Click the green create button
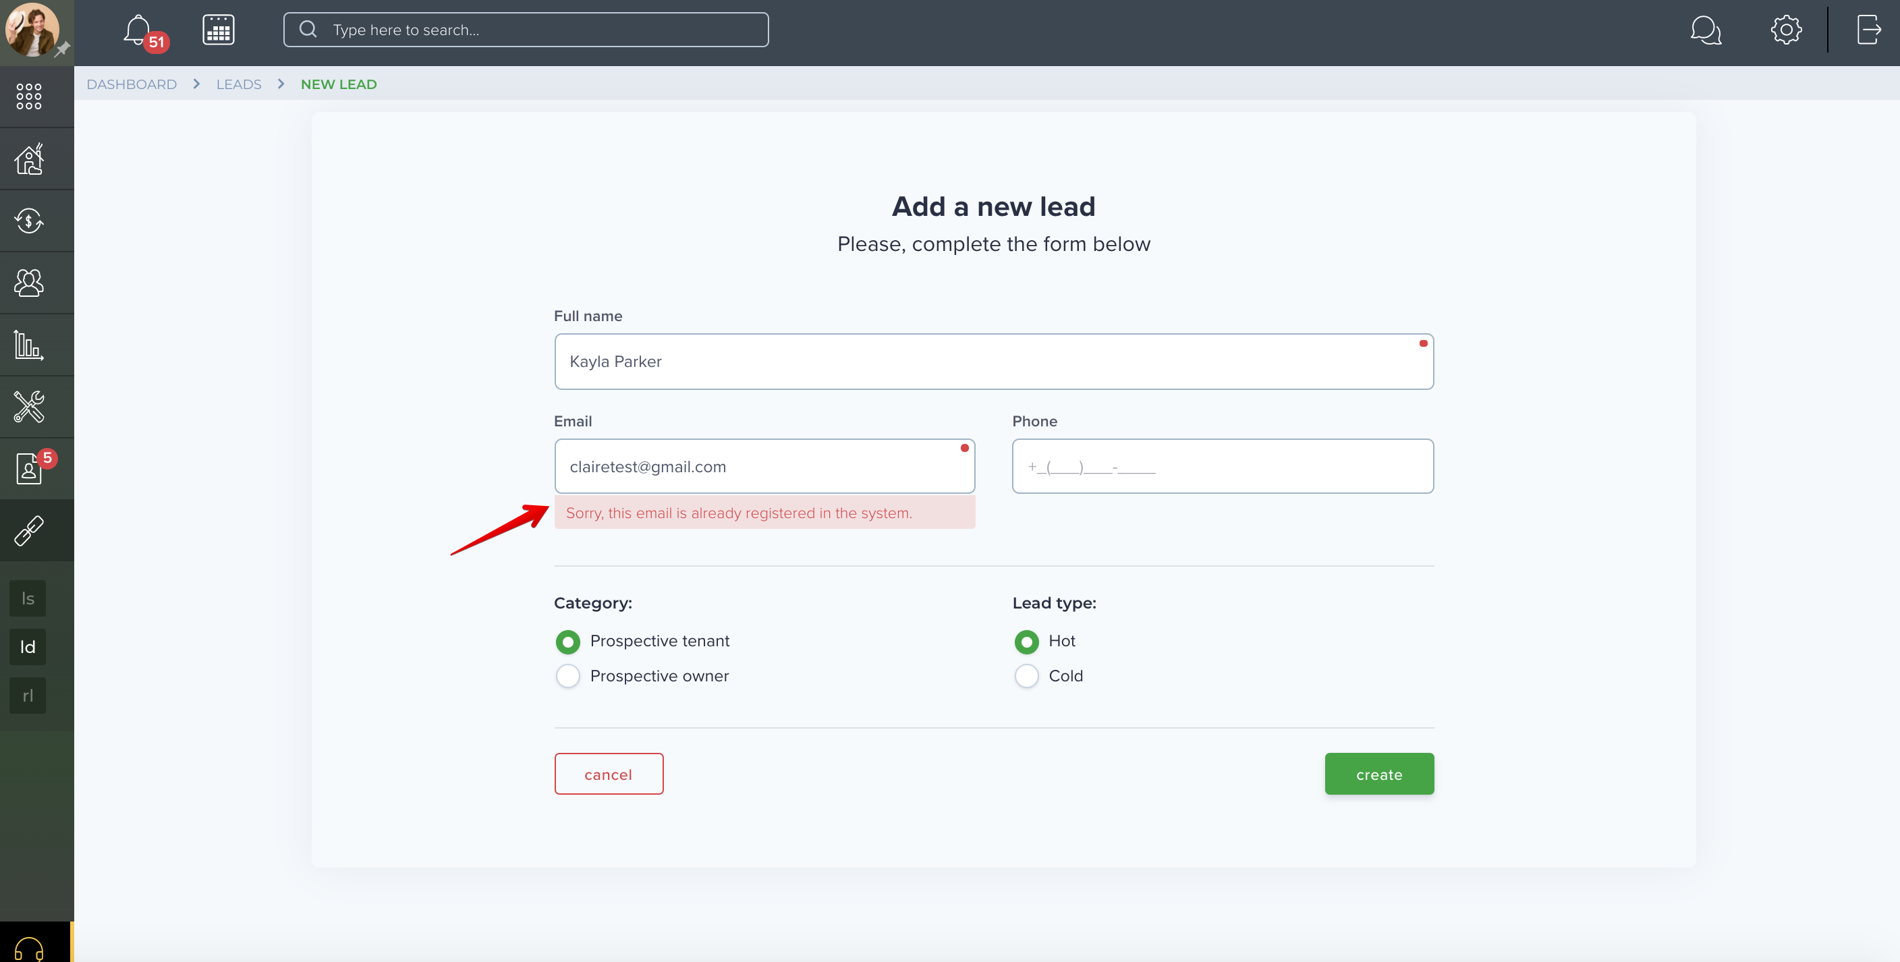Screen dimensions: 1900x962 (x=1378, y=774)
